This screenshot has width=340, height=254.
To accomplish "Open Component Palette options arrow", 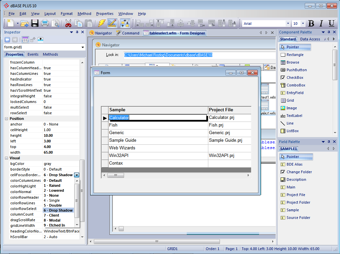I will click(x=323, y=32).
